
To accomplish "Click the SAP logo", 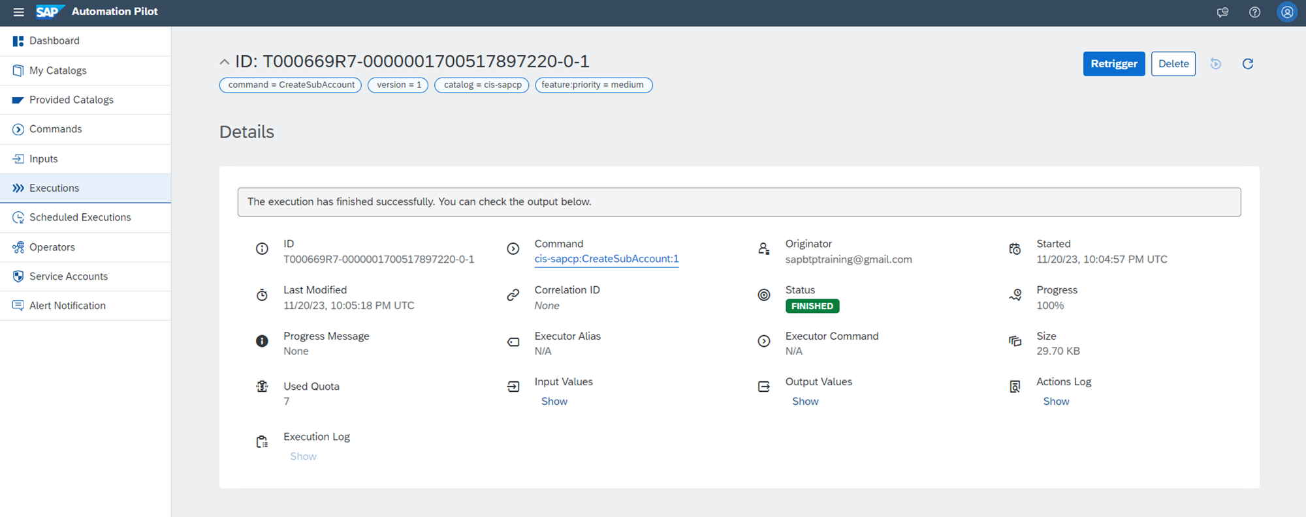I will point(48,12).
